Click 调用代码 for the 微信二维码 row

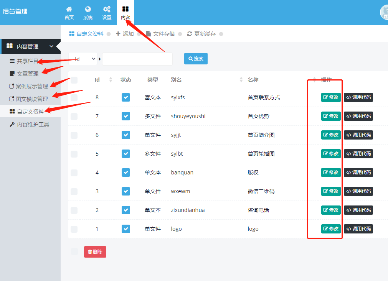[x=358, y=191]
